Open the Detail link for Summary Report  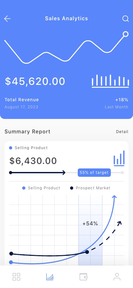click(x=122, y=132)
